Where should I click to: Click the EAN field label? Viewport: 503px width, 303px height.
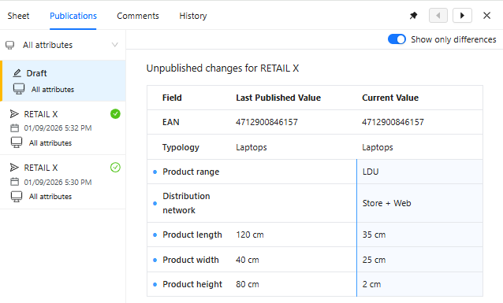170,122
